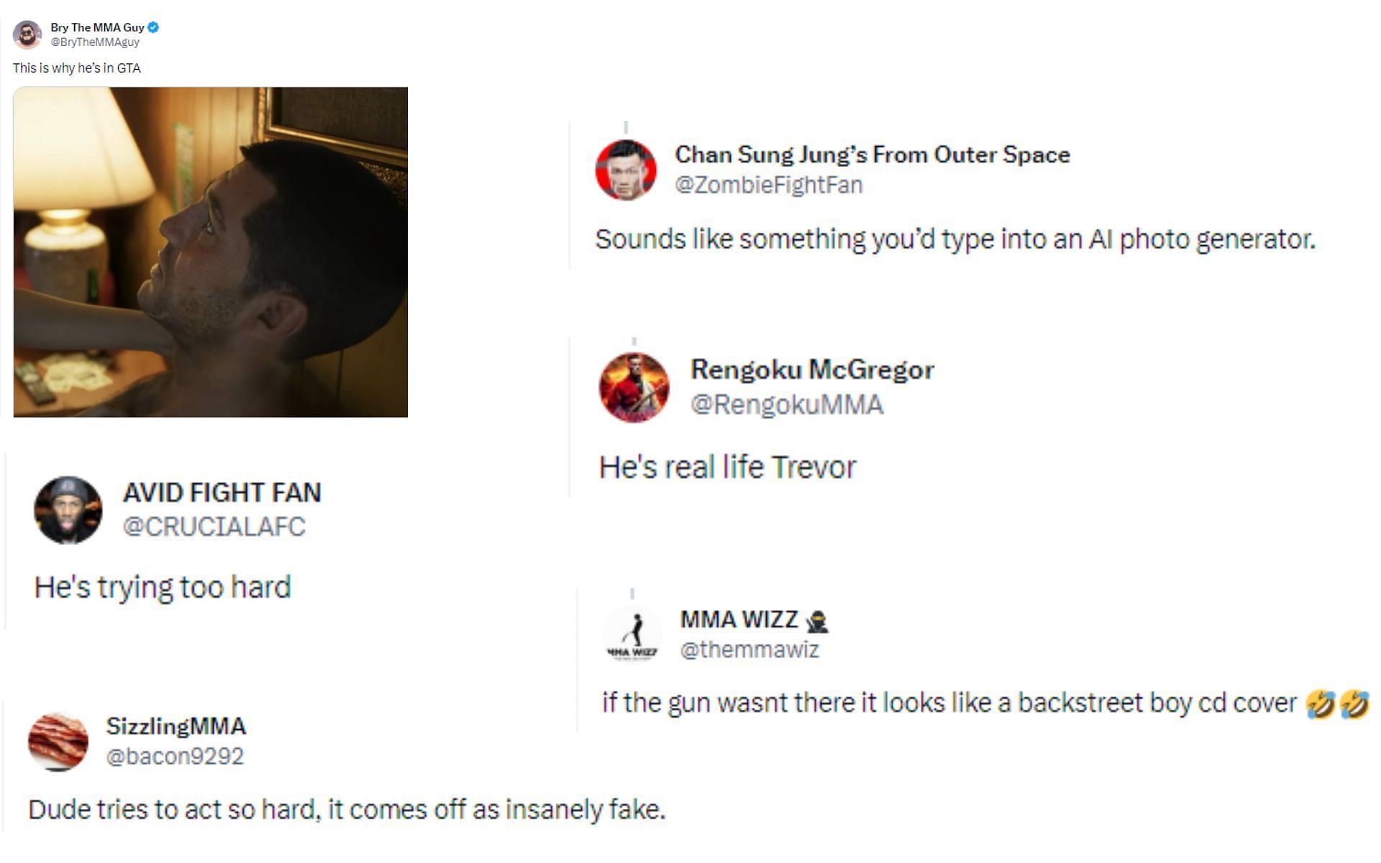Click the @CRUCIALAFC handle
Screen dimensions: 1381x863
click(214, 526)
